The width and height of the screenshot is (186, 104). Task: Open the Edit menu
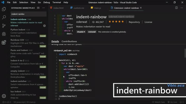point(15,2)
